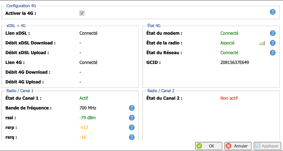
Task: Click the -79 dBm rssi value
Action: pyautogui.click(x=88, y=118)
